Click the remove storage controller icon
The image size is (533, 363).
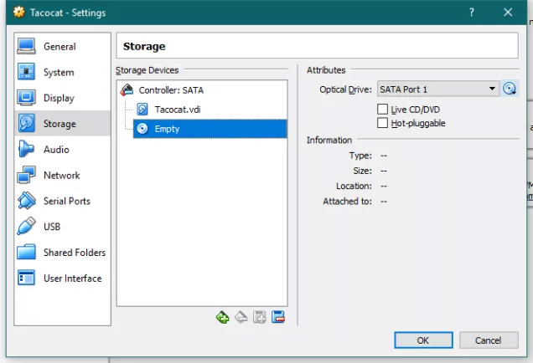[241, 317]
